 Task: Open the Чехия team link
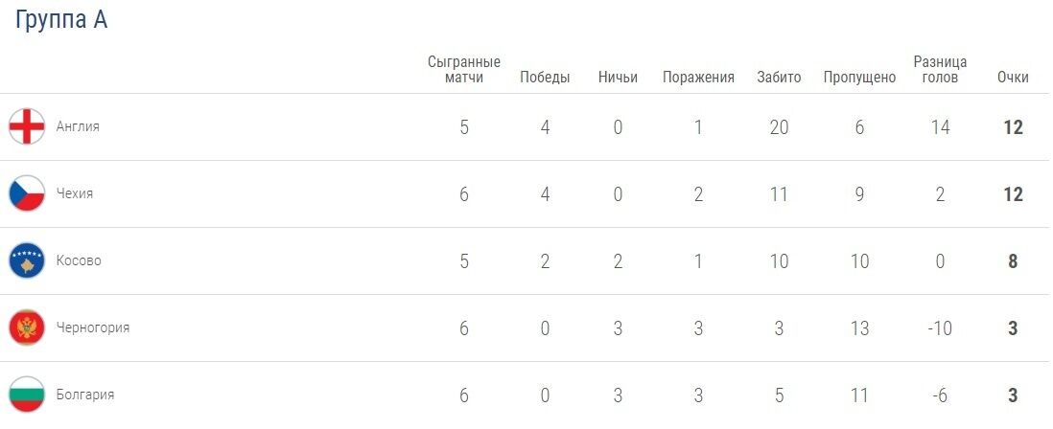[75, 193]
